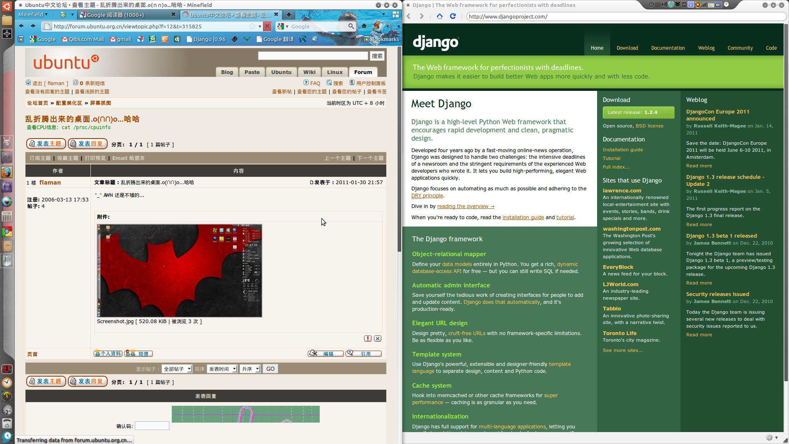The image size is (789, 444).
Task: Click the Minefield search magnifier icon
Action: pyautogui.click(x=351, y=26)
